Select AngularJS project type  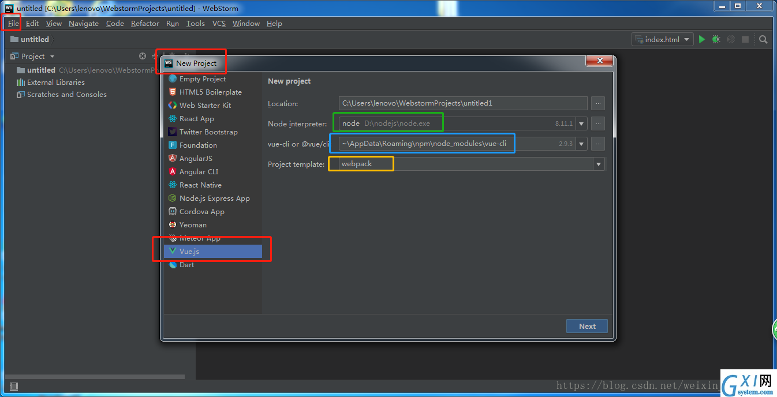coord(213,159)
